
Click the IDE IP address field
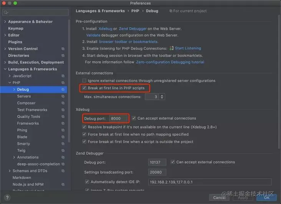(210, 182)
